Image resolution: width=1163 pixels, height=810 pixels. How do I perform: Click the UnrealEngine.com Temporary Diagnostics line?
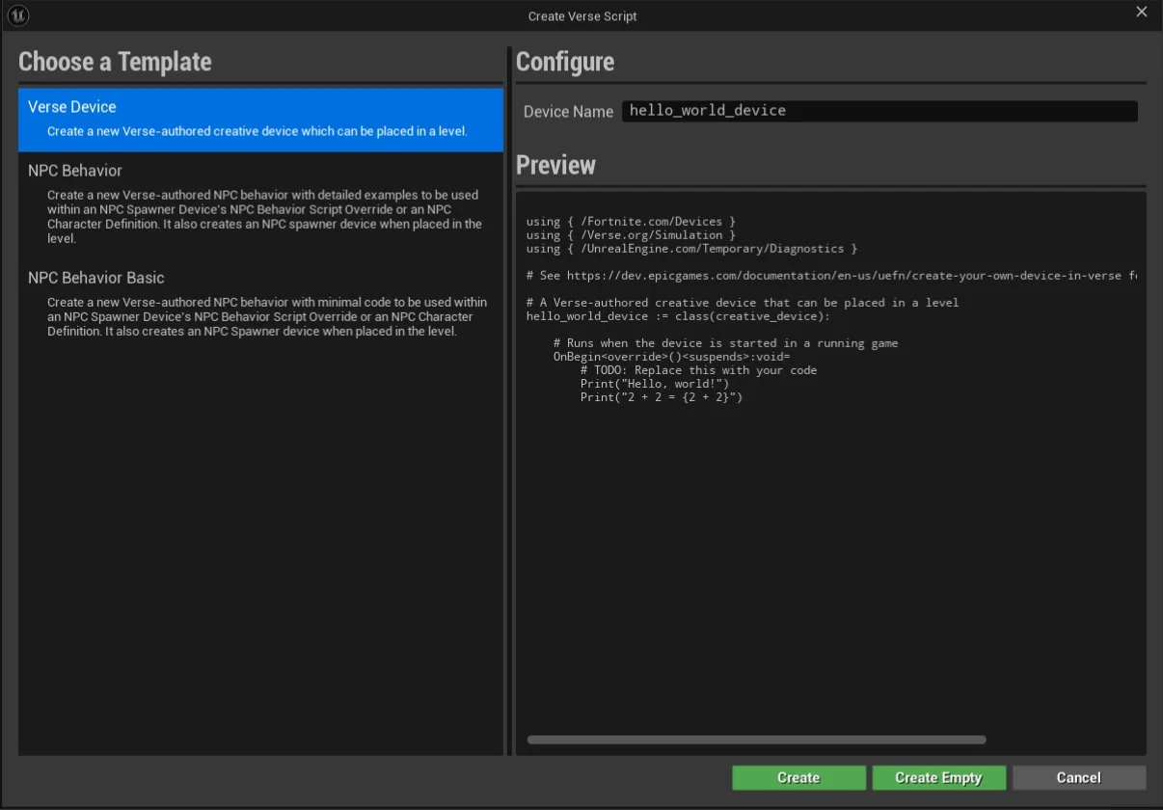[691, 249]
